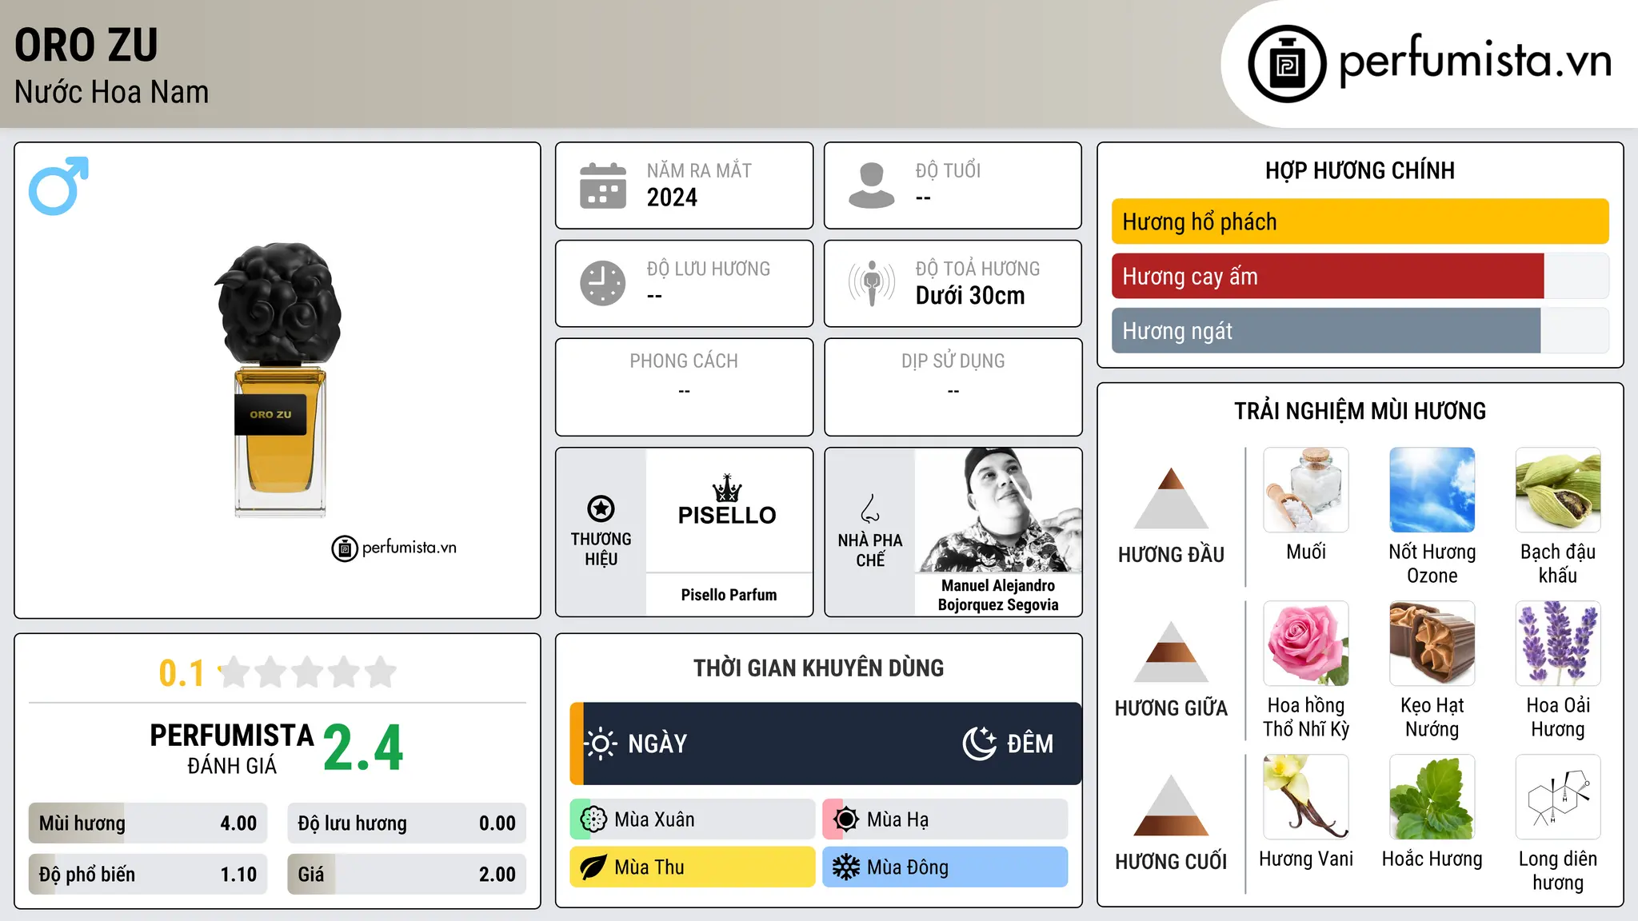Screen dimensions: 1638x921
Task: Click the perfumista.vn bottle logo icon
Action: click(x=1287, y=64)
